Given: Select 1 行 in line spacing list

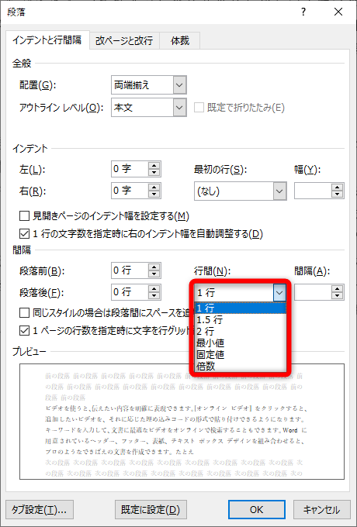Looking at the screenshot, I should [x=241, y=308].
